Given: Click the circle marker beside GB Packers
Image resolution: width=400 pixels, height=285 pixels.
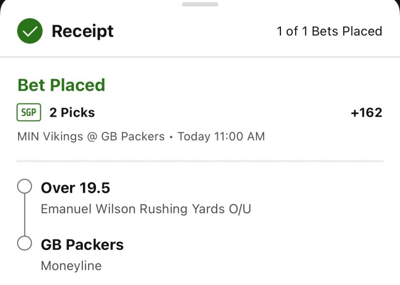Looking at the screenshot, I should tap(25, 243).
